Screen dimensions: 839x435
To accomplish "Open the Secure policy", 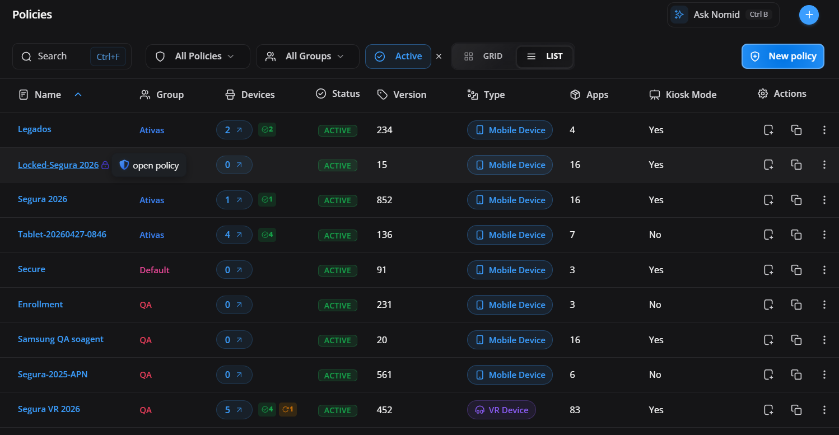I will 31,269.
